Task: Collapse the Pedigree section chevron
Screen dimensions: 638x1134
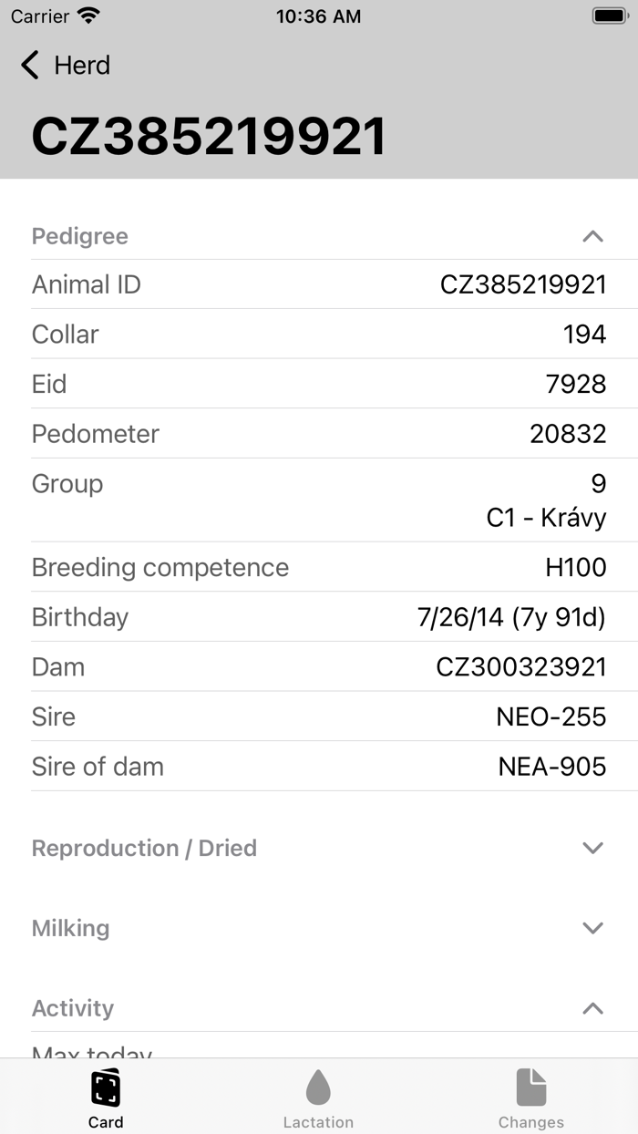Action: [592, 236]
